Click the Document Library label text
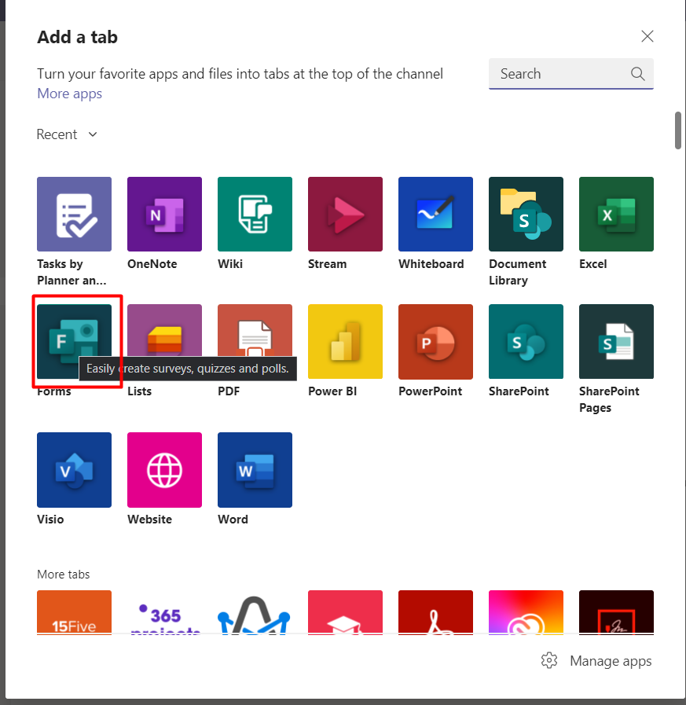The width and height of the screenshot is (686, 705). 517,272
